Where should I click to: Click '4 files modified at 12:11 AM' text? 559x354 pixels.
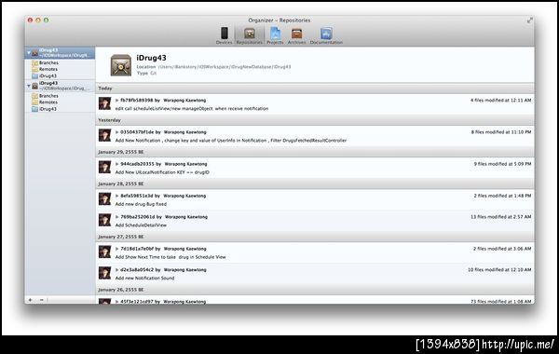click(x=500, y=101)
